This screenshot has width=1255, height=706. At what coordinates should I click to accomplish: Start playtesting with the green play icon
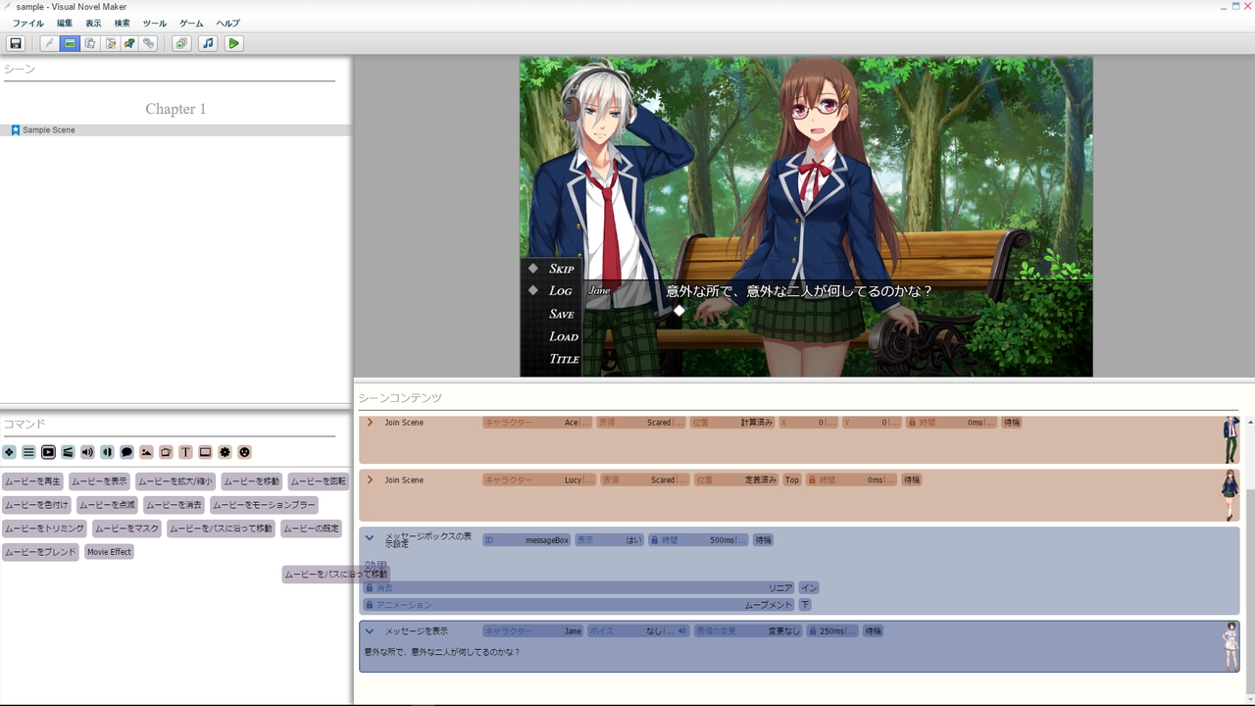click(234, 43)
